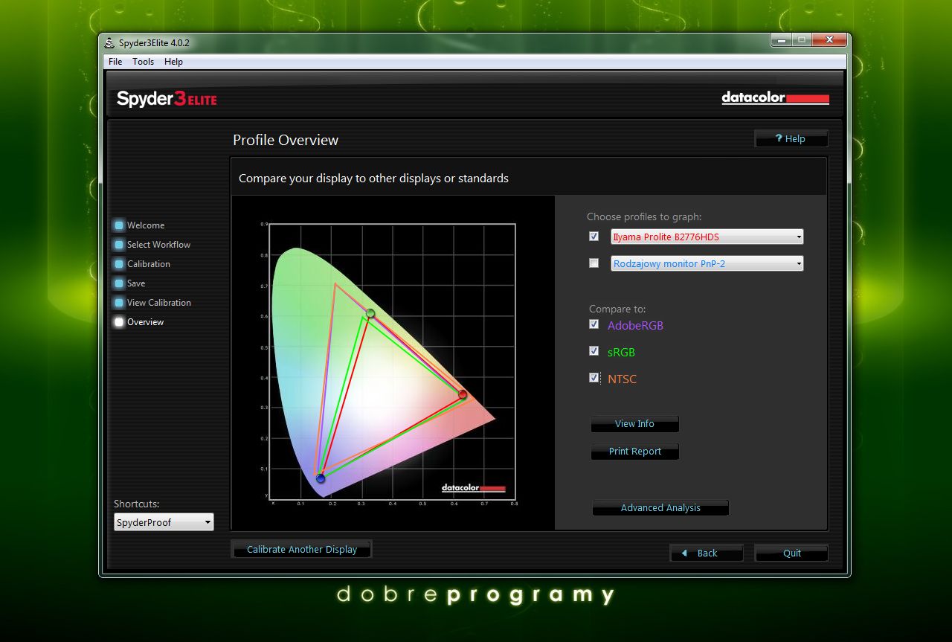952x642 pixels.
Task: Enable the Rodzajowy monitor PnP-2 checkbox
Action: (x=594, y=263)
